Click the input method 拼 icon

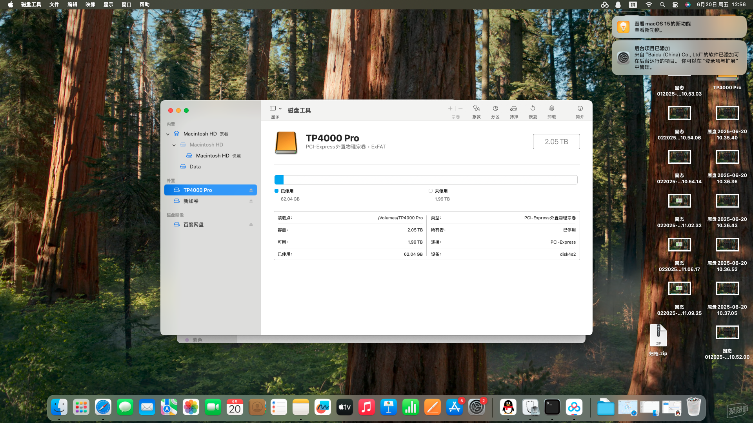click(633, 5)
